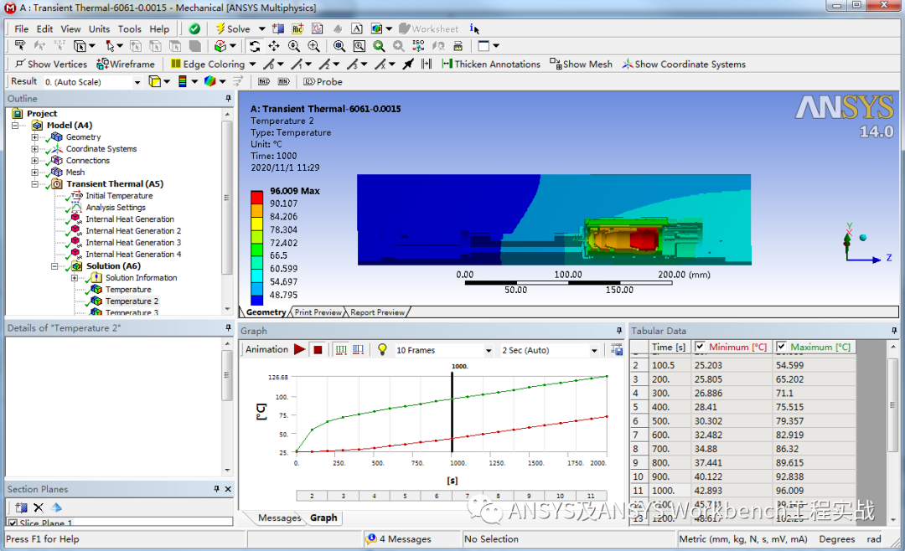Collapse the Solution (A6) node
The height and width of the screenshot is (551, 905).
(54, 266)
